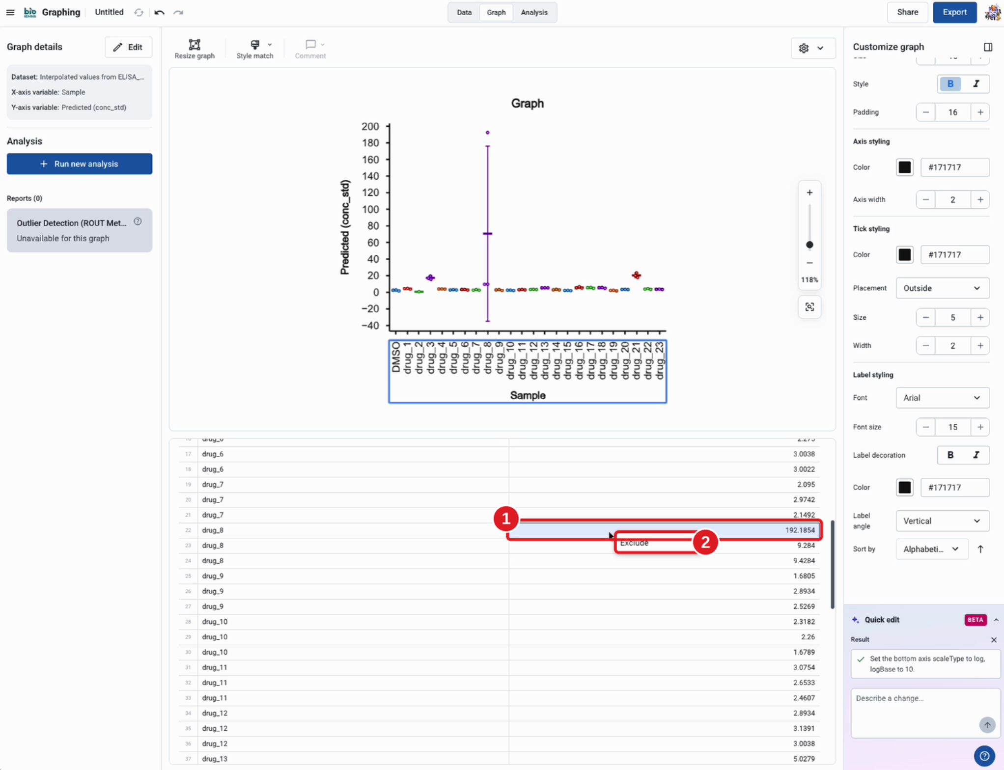Viewport: 1004px width, 770px height.
Task: Toggle italic in title Style
Action: [x=976, y=84]
